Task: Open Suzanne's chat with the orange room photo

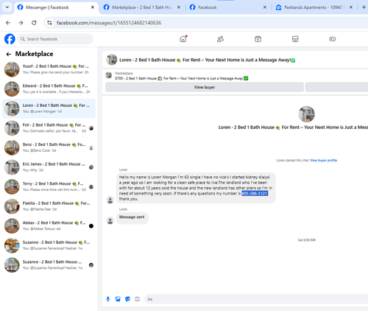Action: click(x=49, y=245)
